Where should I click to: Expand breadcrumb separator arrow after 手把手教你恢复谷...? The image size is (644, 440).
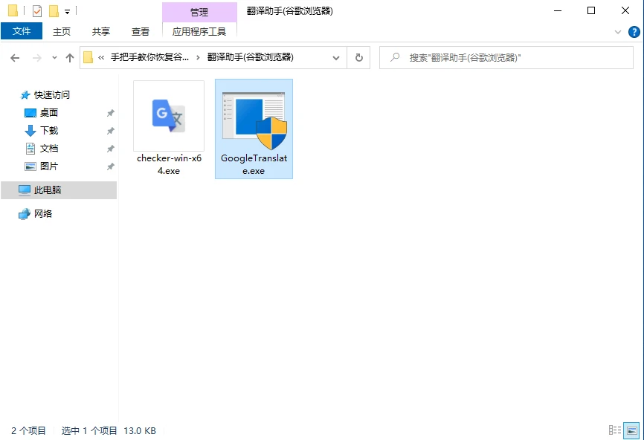click(x=198, y=57)
